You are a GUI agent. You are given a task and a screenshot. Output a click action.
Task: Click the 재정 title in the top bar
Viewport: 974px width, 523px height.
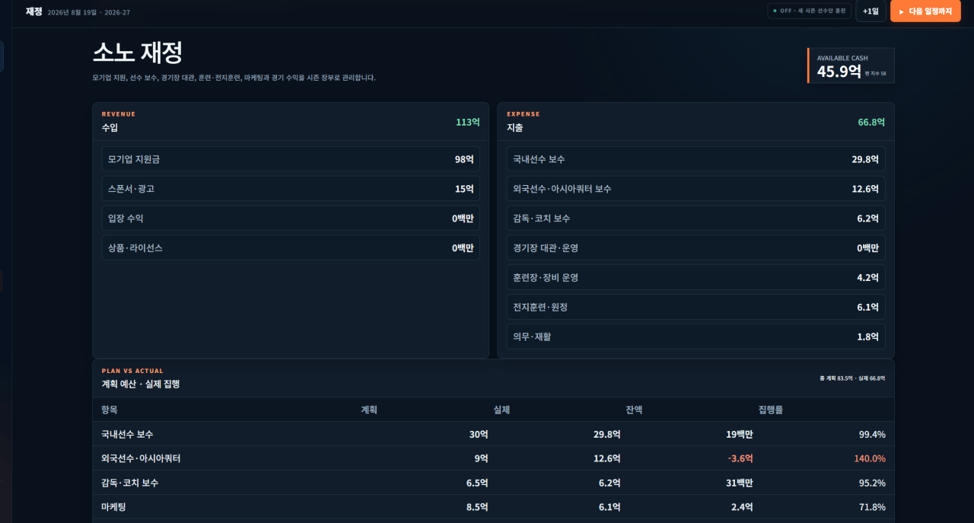[x=33, y=11]
